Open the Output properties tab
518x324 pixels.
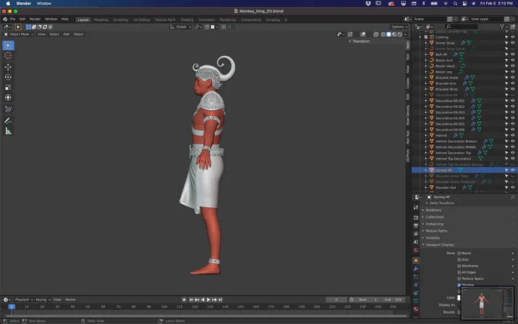click(x=416, y=226)
